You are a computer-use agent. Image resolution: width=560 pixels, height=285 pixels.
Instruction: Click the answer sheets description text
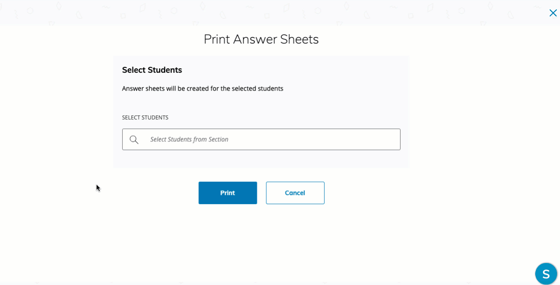[x=203, y=88]
